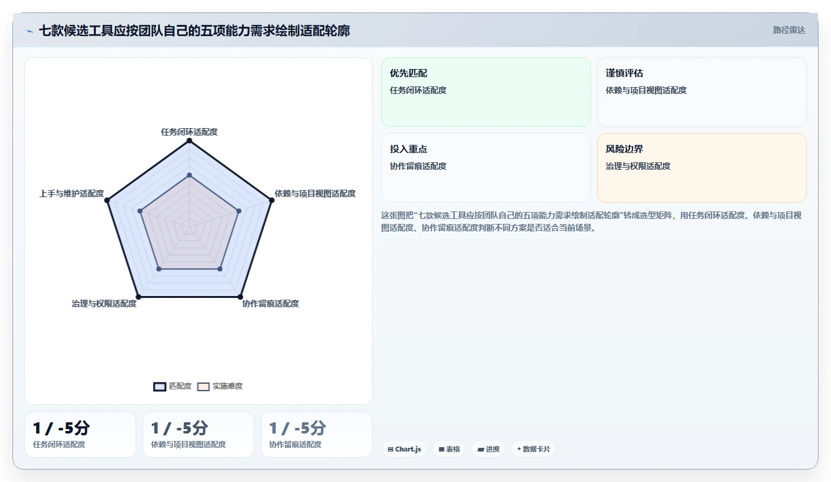Image resolution: width=831 pixels, height=482 pixels.
Task: Select the 进度 tag chip
Action: (x=488, y=449)
